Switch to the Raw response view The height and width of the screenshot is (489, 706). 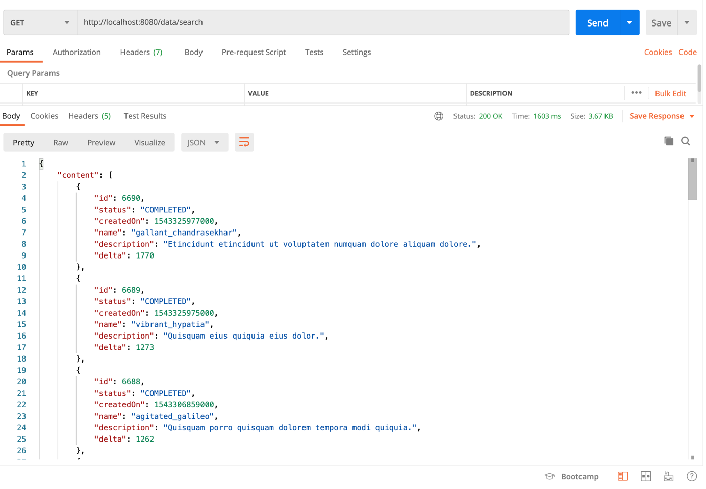[60, 142]
